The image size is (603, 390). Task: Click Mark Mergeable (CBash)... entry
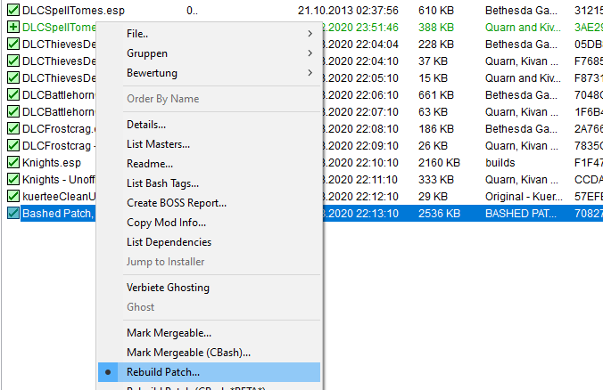(188, 353)
